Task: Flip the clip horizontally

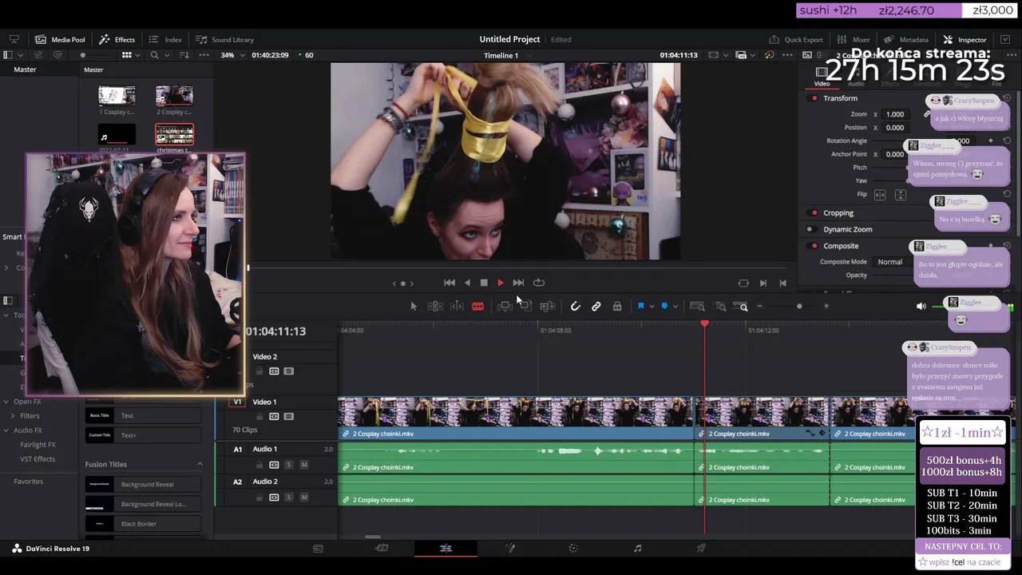Action: 880,195
